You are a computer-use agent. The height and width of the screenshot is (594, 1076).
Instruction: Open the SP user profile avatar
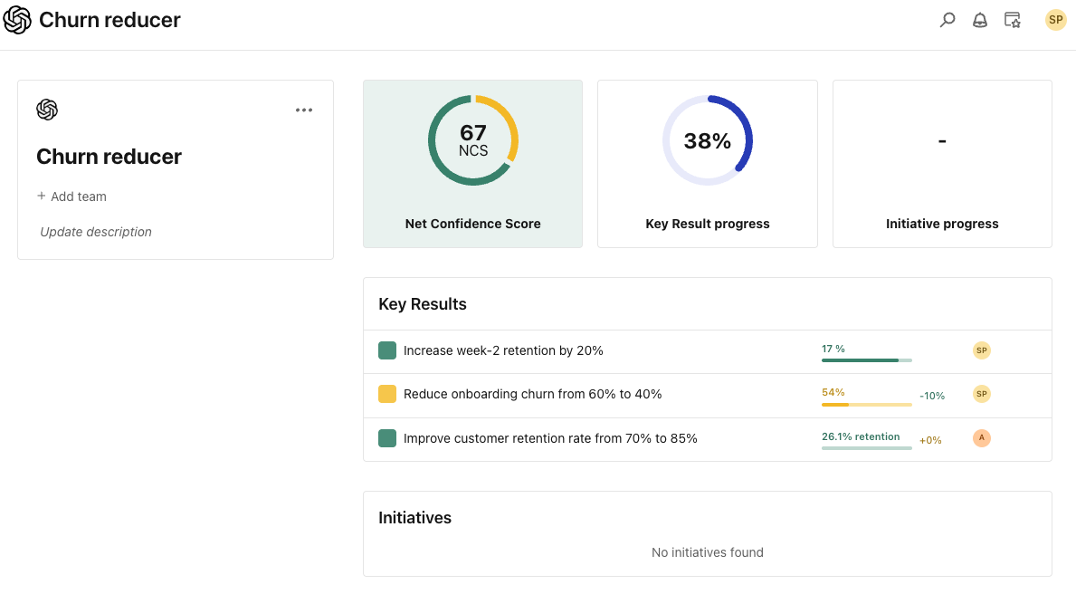1055,20
